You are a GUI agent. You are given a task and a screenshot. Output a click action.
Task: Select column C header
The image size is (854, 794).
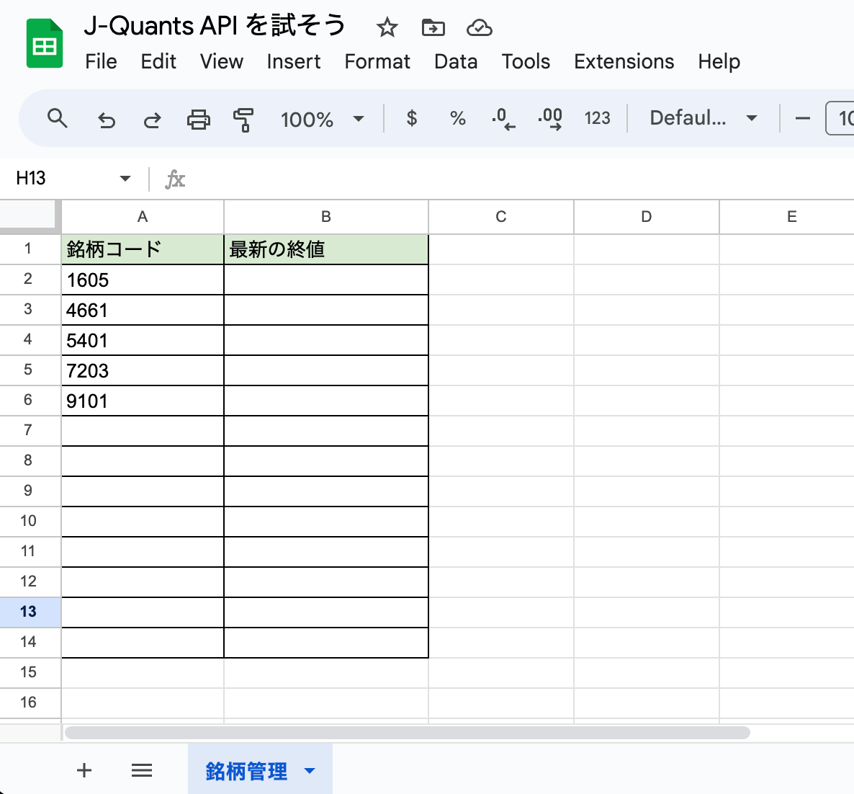(x=501, y=217)
